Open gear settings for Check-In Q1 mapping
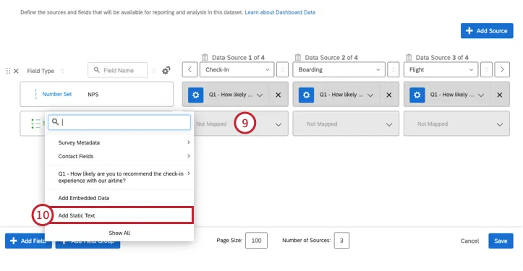 [196, 95]
